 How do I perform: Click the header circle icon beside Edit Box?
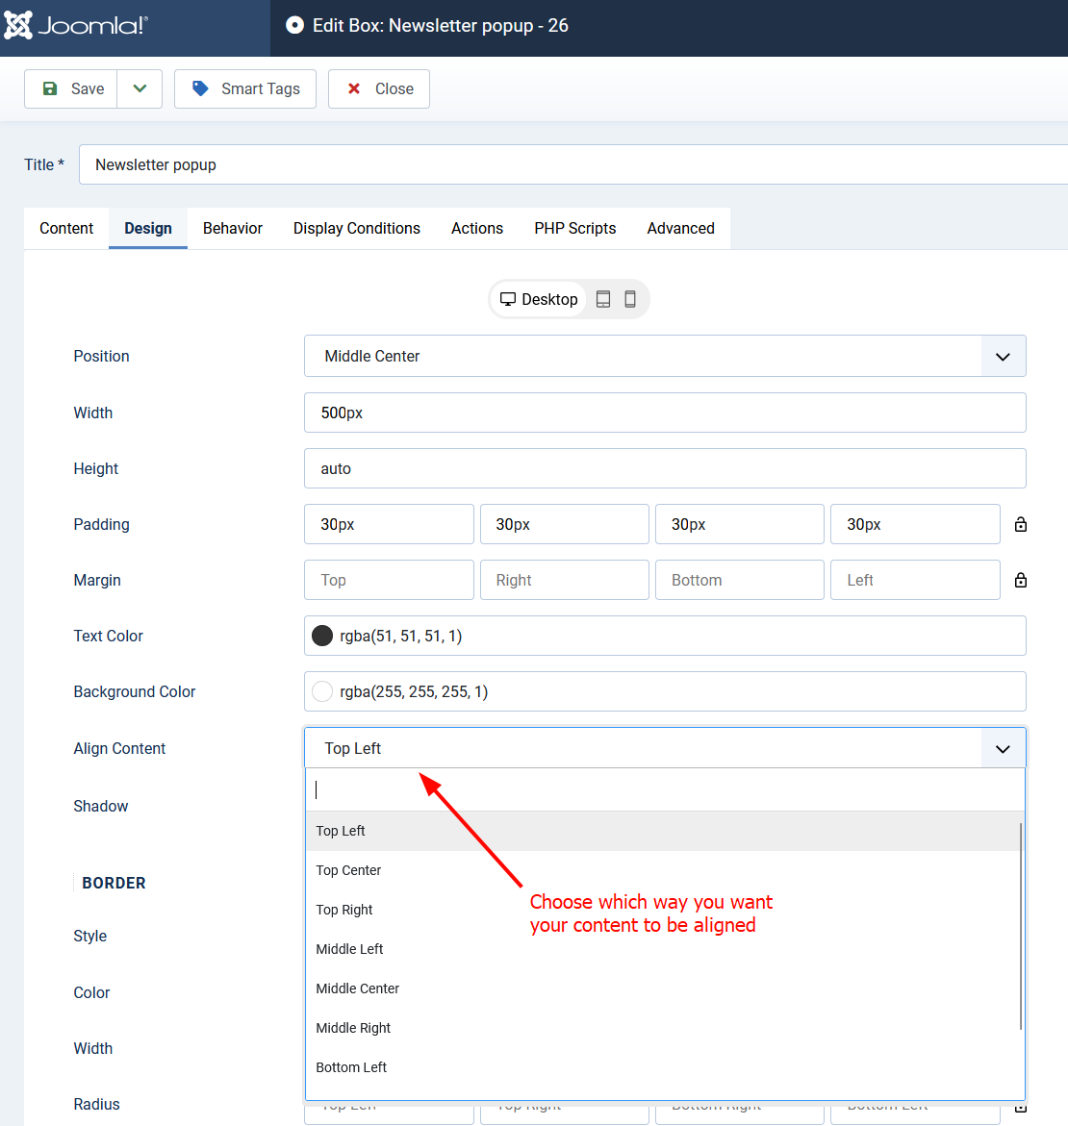pyautogui.click(x=294, y=25)
